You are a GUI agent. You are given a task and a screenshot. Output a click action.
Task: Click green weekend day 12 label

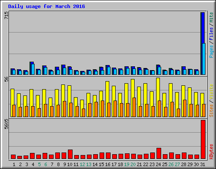point(82,164)
